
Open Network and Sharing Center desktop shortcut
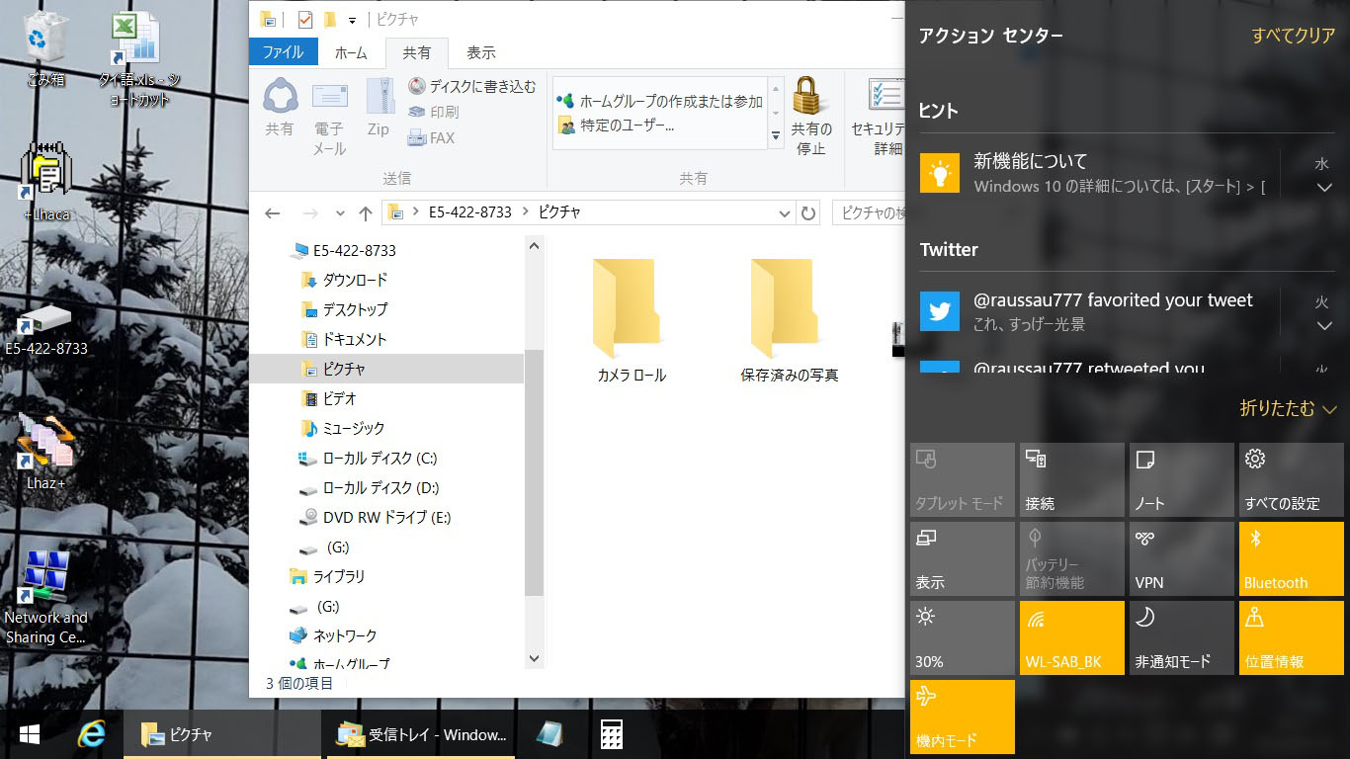coord(45,596)
